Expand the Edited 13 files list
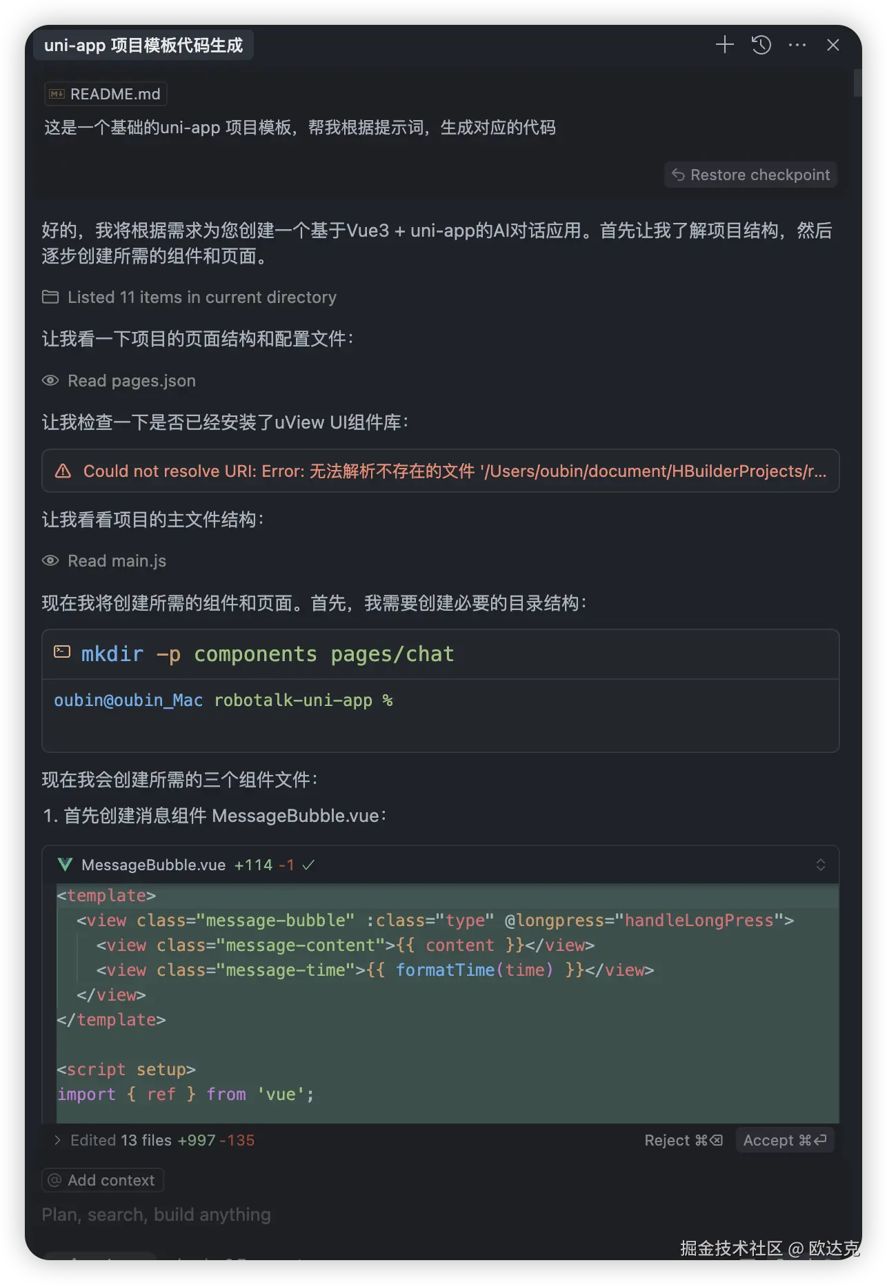Viewport: 887px width, 1285px height. pos(58,1140)
